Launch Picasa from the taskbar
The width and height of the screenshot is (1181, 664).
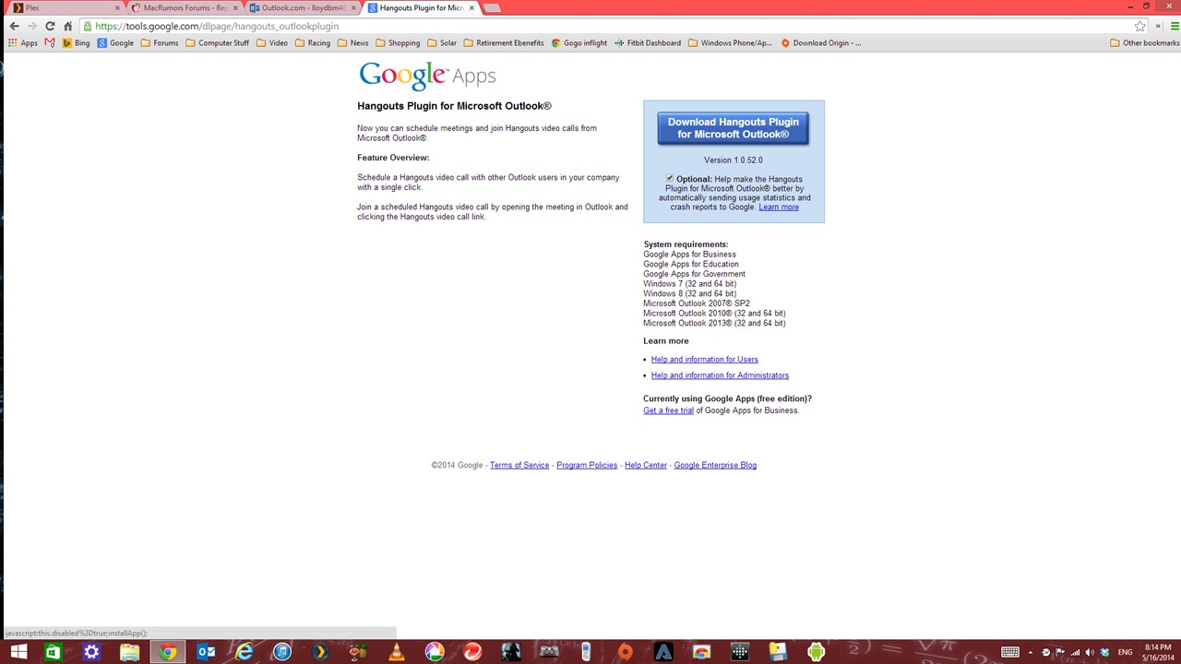click(435, 652)
